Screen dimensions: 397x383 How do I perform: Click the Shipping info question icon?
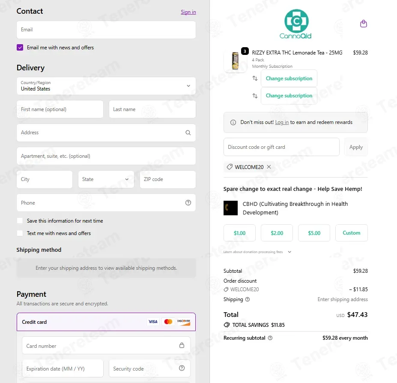click(248, 299)
